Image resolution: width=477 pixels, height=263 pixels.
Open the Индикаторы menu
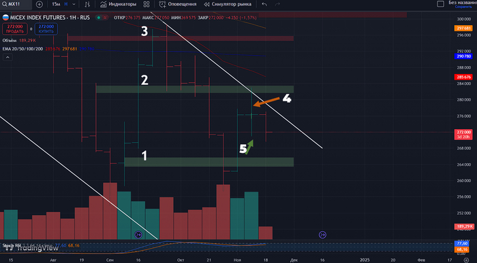click(119, 4)
